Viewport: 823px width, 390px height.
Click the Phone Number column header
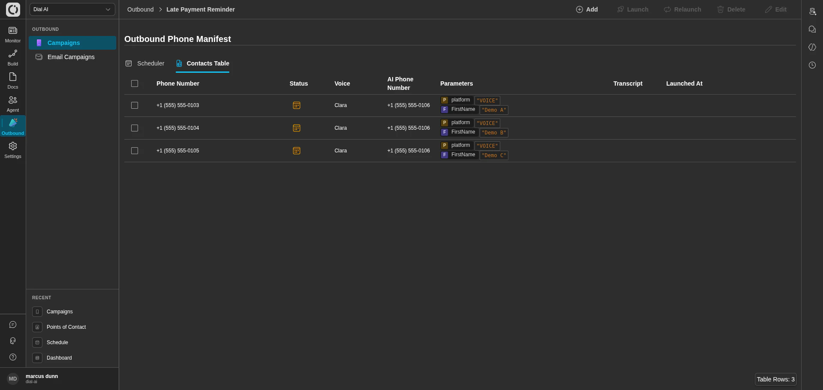point(178,83)
